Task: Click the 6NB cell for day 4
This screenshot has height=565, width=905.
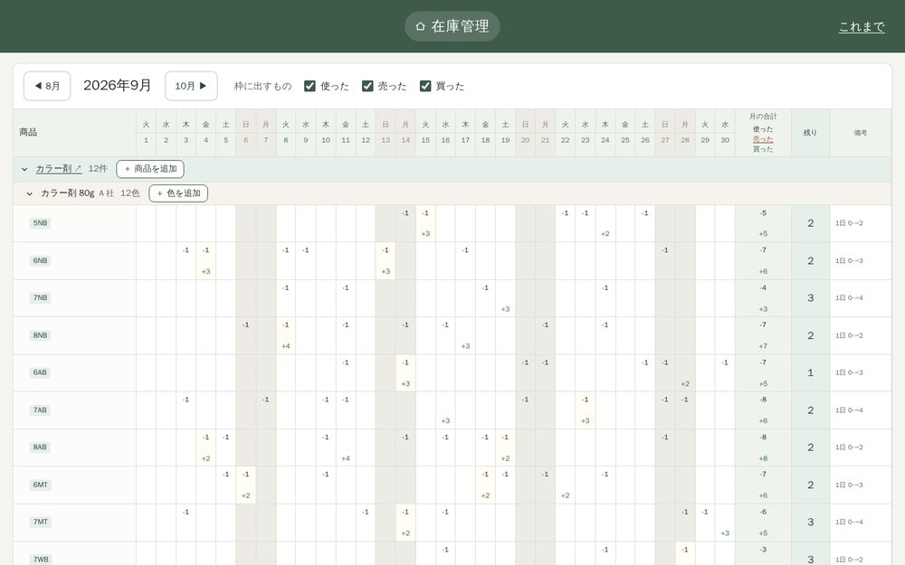Action: 206,260
